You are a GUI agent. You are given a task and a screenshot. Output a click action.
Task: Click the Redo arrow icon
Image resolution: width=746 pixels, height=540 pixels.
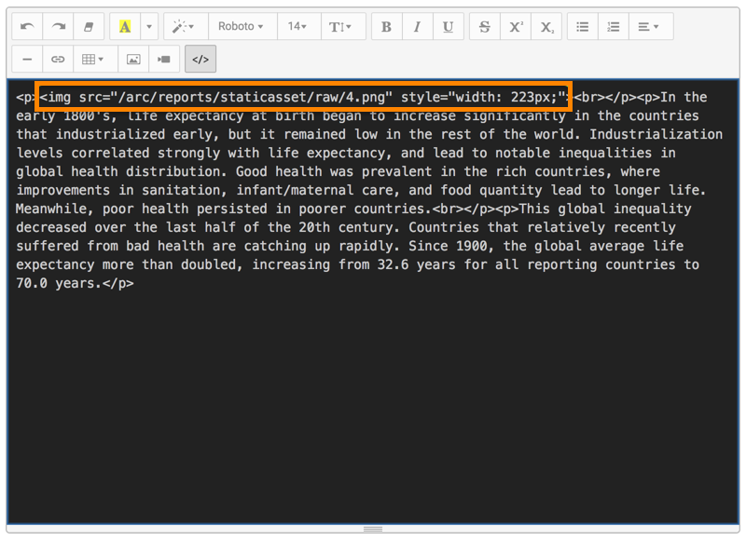click(x=58, y=27)
